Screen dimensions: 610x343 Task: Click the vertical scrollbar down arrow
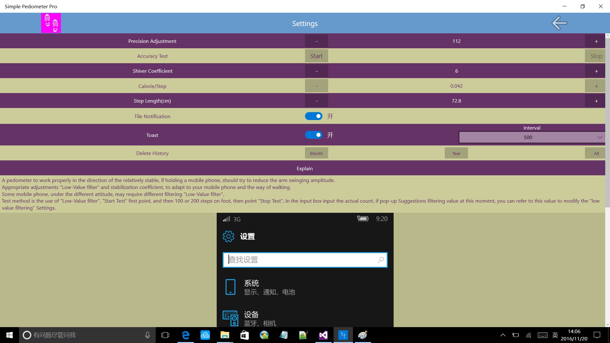tap(607, 325)
